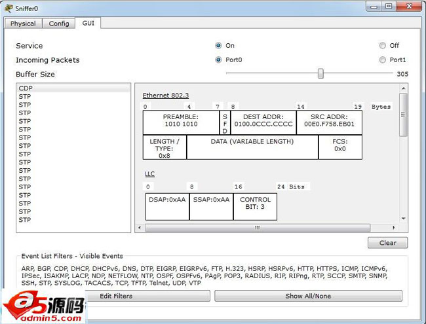Click the packet detail scroll-up arrow

pyautogui.click(x=404, y=89)
